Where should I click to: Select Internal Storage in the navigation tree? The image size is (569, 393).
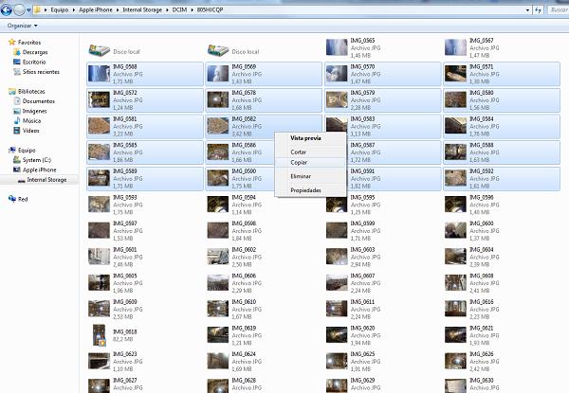click(46, 179)
